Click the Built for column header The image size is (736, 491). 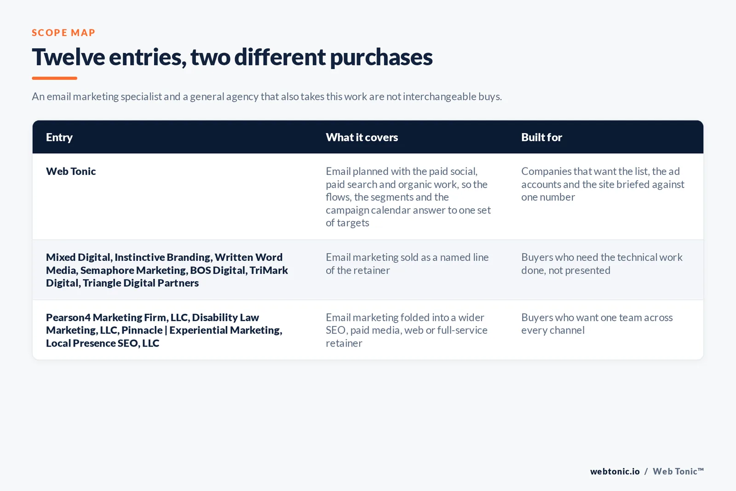(541, 137)
